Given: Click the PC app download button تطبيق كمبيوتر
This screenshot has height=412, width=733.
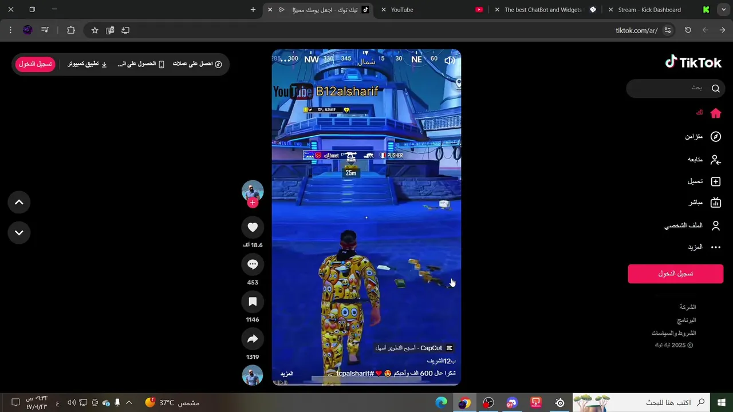Looking at the screenshot, I should 87,64.
